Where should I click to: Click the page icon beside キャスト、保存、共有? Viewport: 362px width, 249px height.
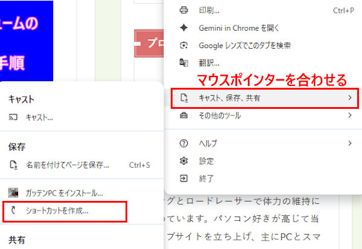184,98
